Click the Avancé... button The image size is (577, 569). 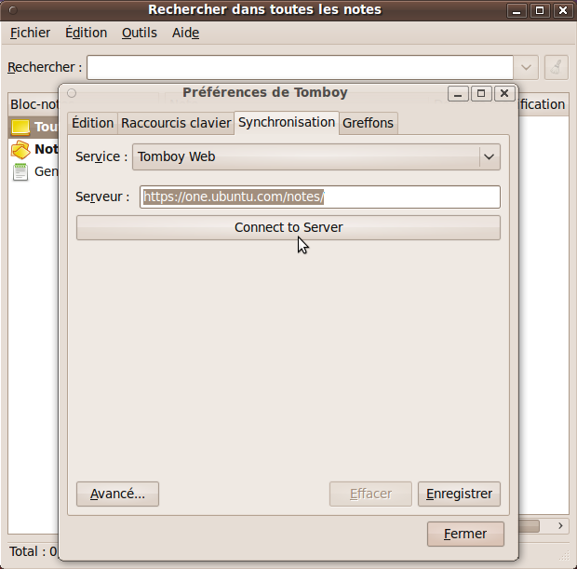click(x=117, y=494)
